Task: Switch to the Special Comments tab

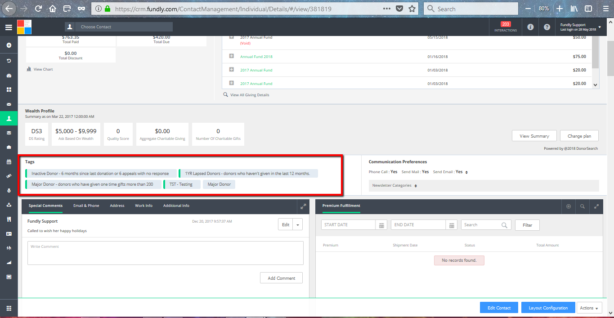Action: [45, 206]
